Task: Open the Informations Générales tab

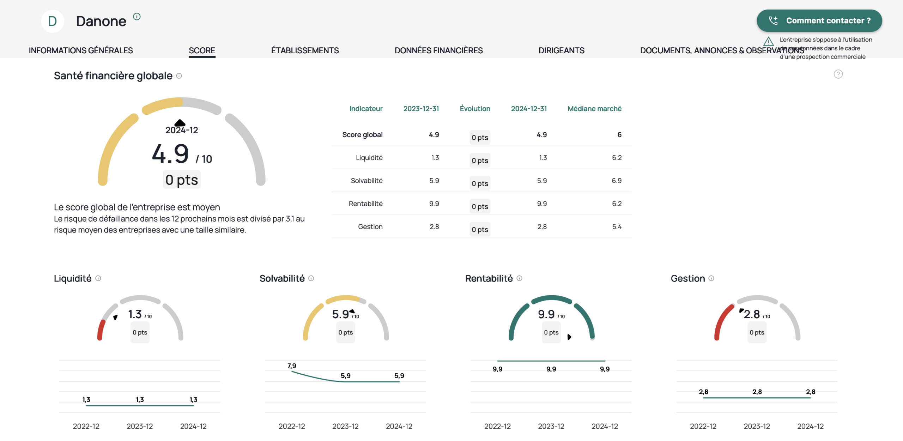Action: [81, 50]
